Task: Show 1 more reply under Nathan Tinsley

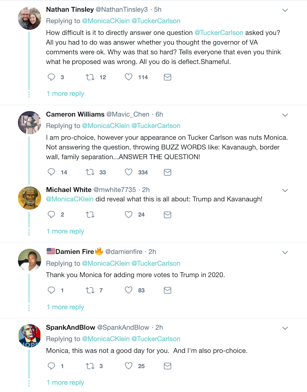Action: point(65,94)
